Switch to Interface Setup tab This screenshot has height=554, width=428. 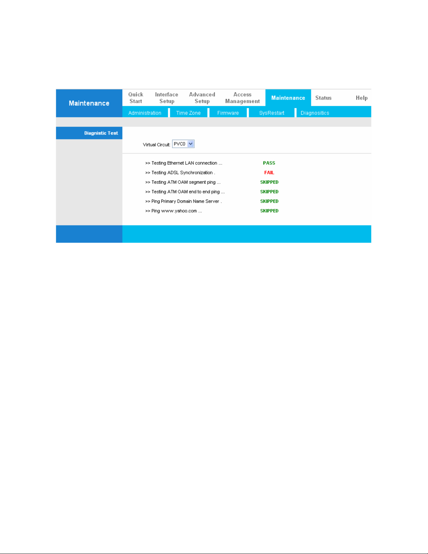(167, 98)
